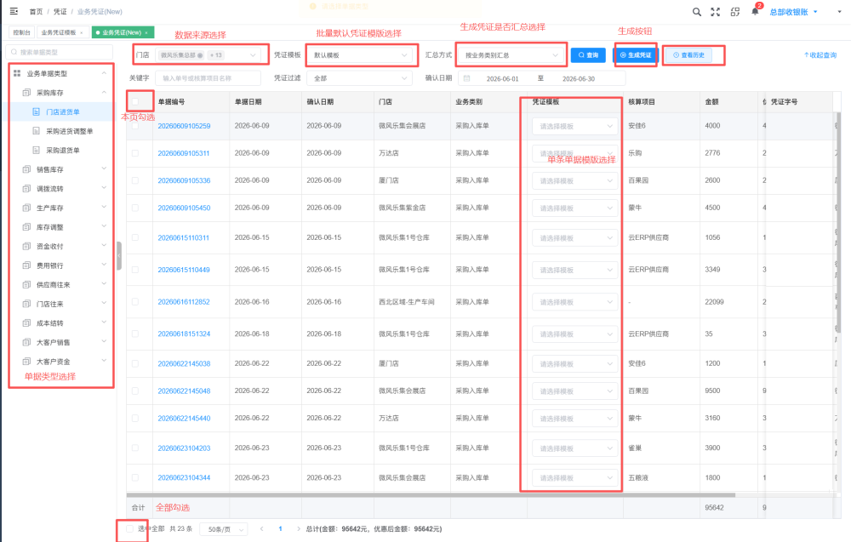Click the 查看历史 button
The width and height of the screenshot is (851, 542).
tap(688, 54)
